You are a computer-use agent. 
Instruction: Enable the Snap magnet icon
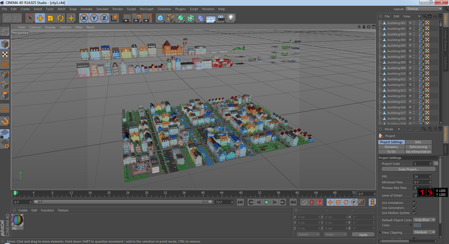point(5,121)
